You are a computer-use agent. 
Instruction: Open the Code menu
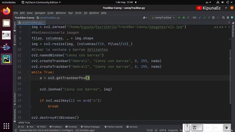(x=50, y=13)
